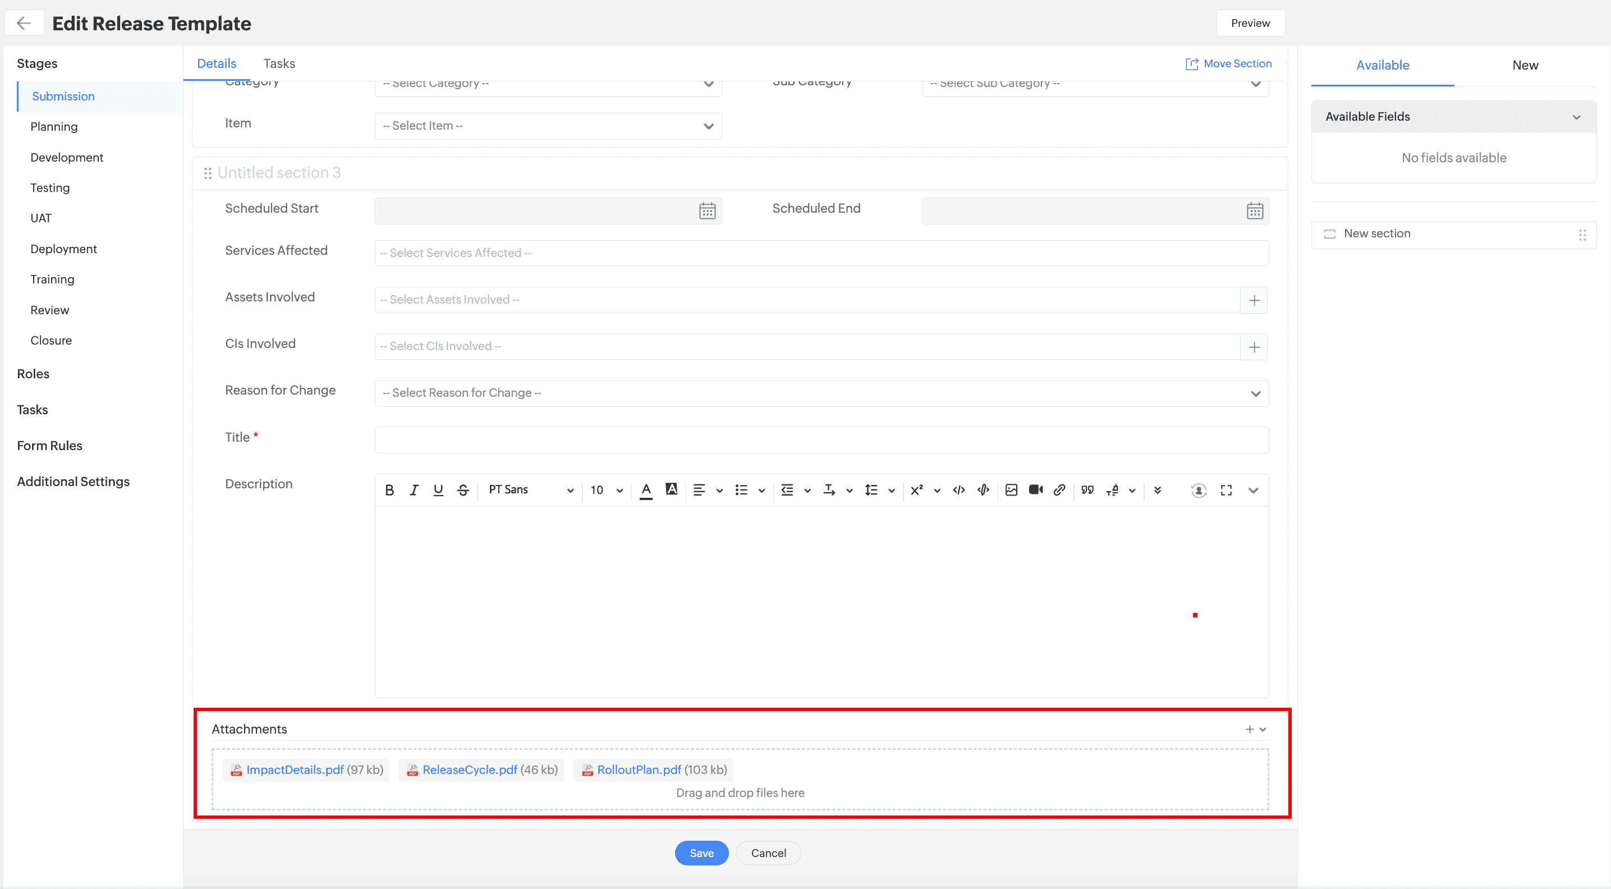Screen dimensions: 1611x889
Task: Switch to the Tasks tab
Action: tap(279, 62)
